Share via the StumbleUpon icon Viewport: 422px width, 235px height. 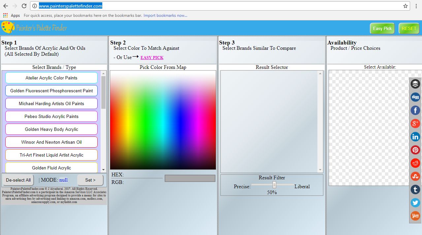tap(415, 176)
